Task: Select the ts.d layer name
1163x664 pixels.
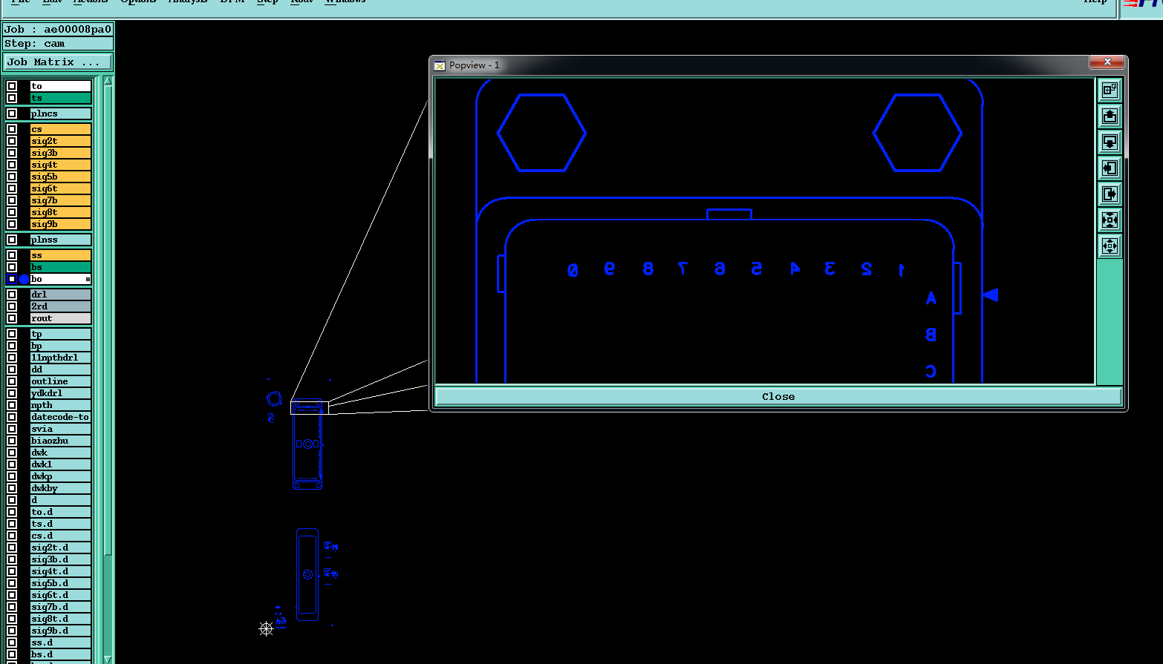Action: (60, 524)
